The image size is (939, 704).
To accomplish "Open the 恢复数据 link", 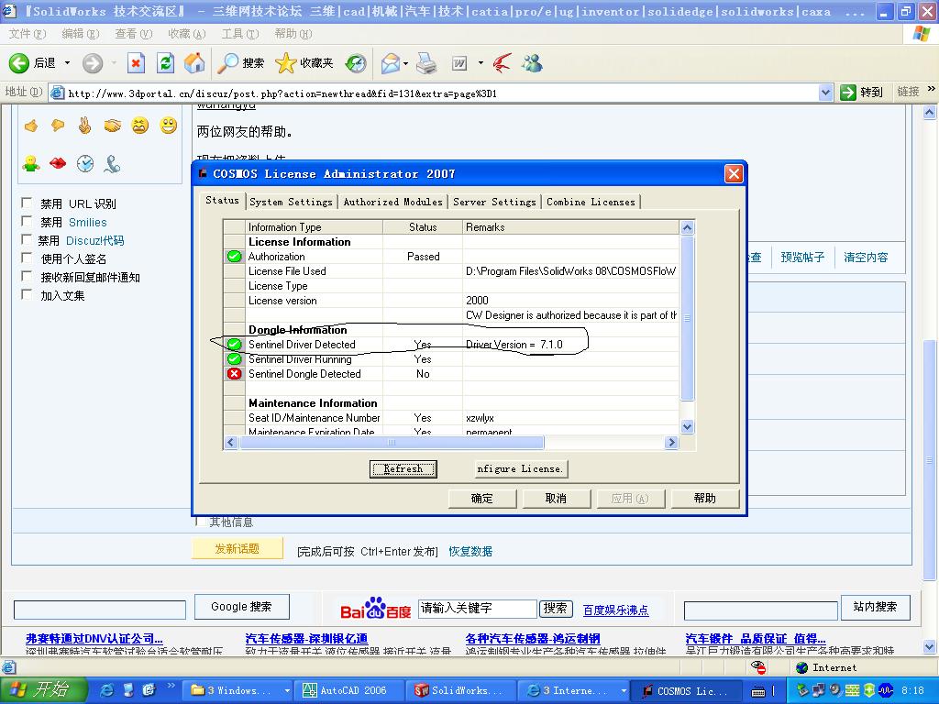I will pos(470,551).
